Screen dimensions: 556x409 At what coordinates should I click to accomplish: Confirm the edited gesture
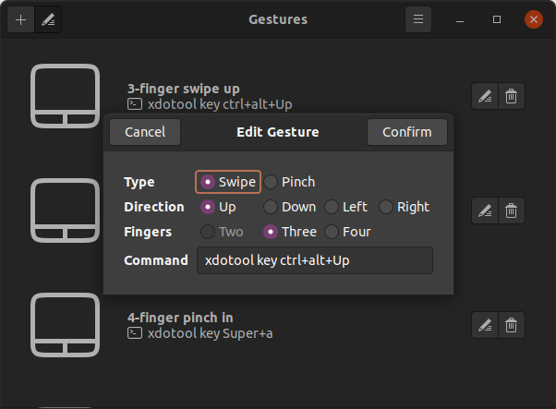click(x=406, y=132)
